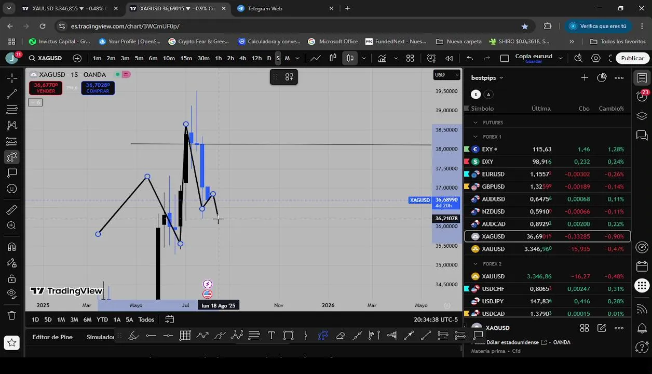The width and height of the screenshot is (652, 374).
Task: Open chart type dropdown arrow
Action: 363,58
